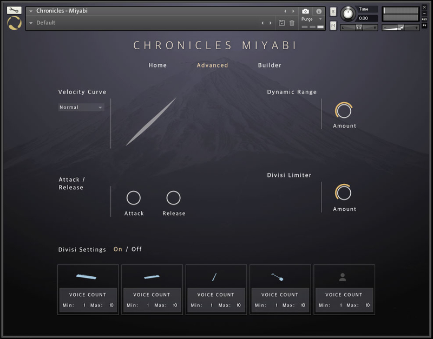Click the pan slider between L and R
The height and width of the screenshot is (339, 433).
point(359,28)
